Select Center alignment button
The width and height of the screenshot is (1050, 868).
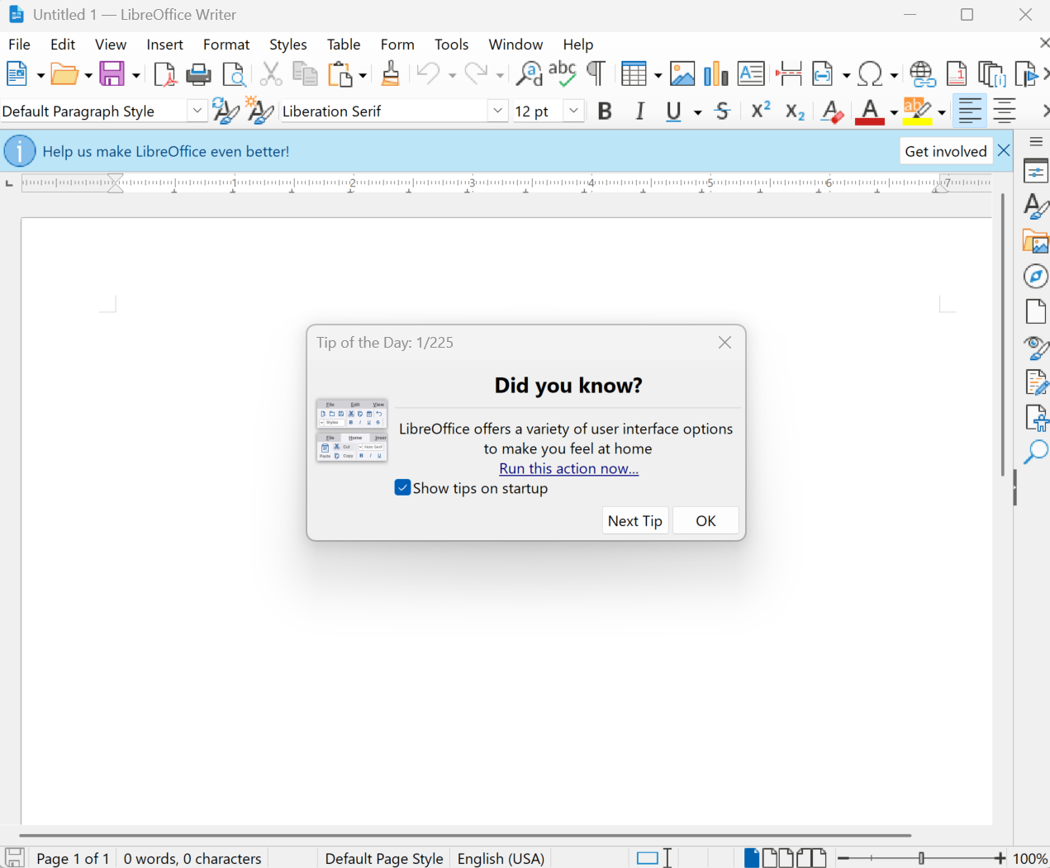tap(1005, 111)
